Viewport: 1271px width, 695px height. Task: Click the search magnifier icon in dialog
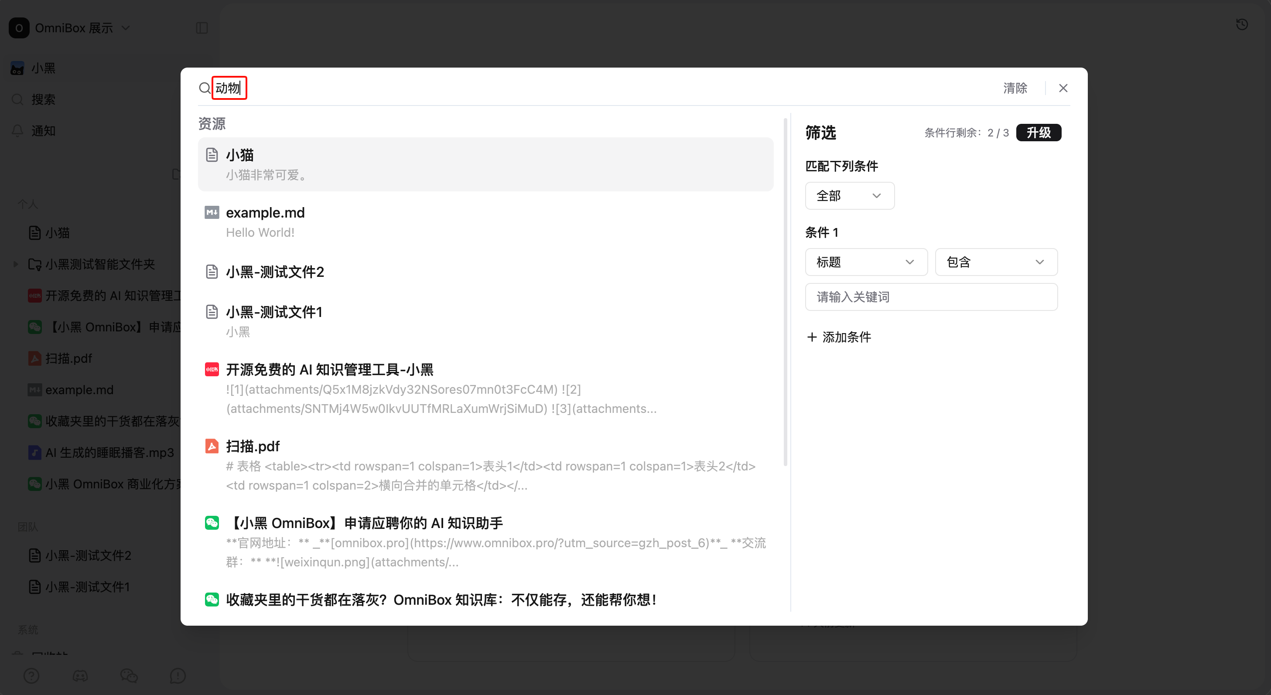pos(204,88)
